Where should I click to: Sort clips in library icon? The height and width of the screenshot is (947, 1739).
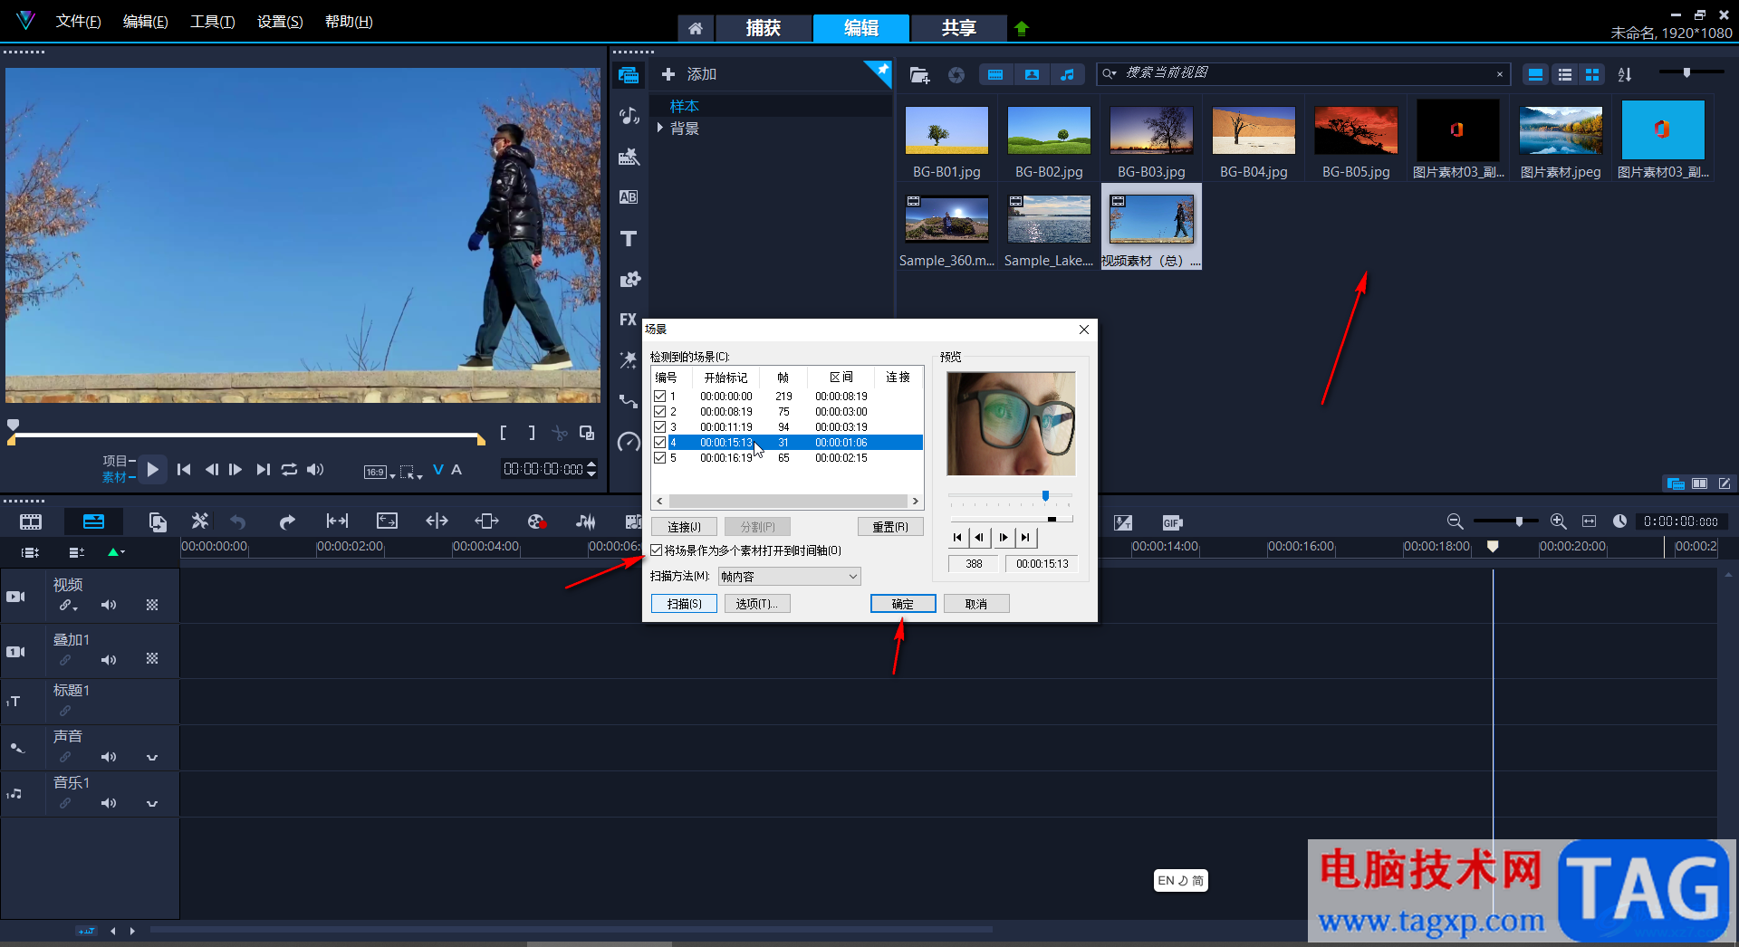(x=1625, y=75)
